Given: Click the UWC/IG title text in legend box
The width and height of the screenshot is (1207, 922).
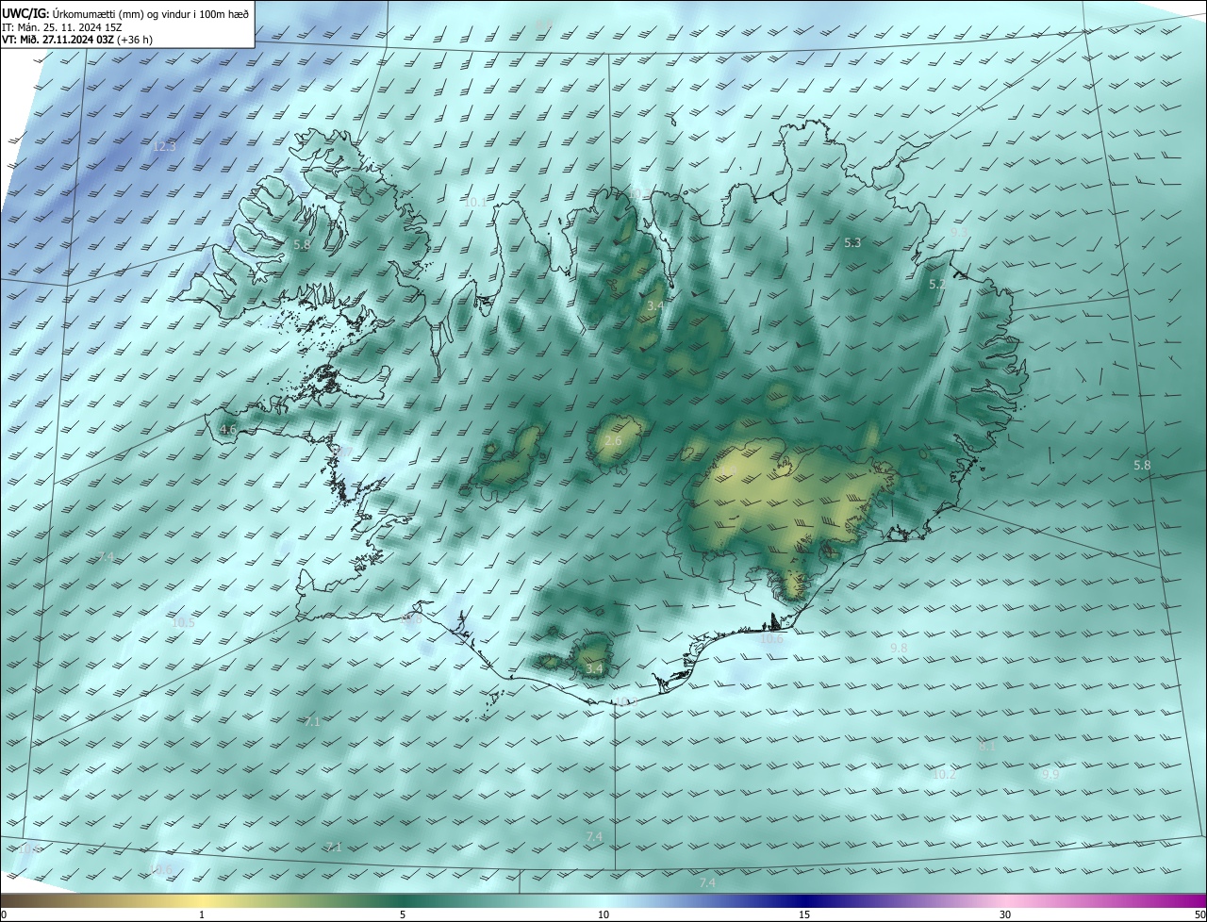Looking at the screenshot, I should click(x=25, y=12).
